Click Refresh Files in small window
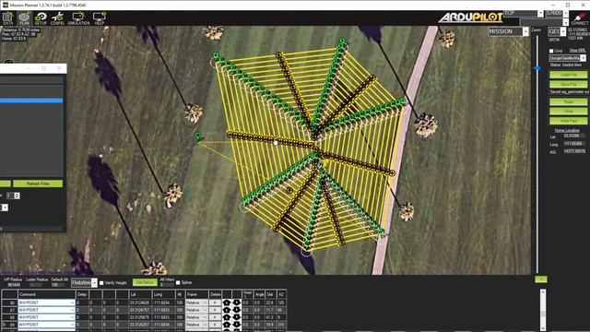Image resolution: width=590 pixels, height=332 pixels. (38, 184)
